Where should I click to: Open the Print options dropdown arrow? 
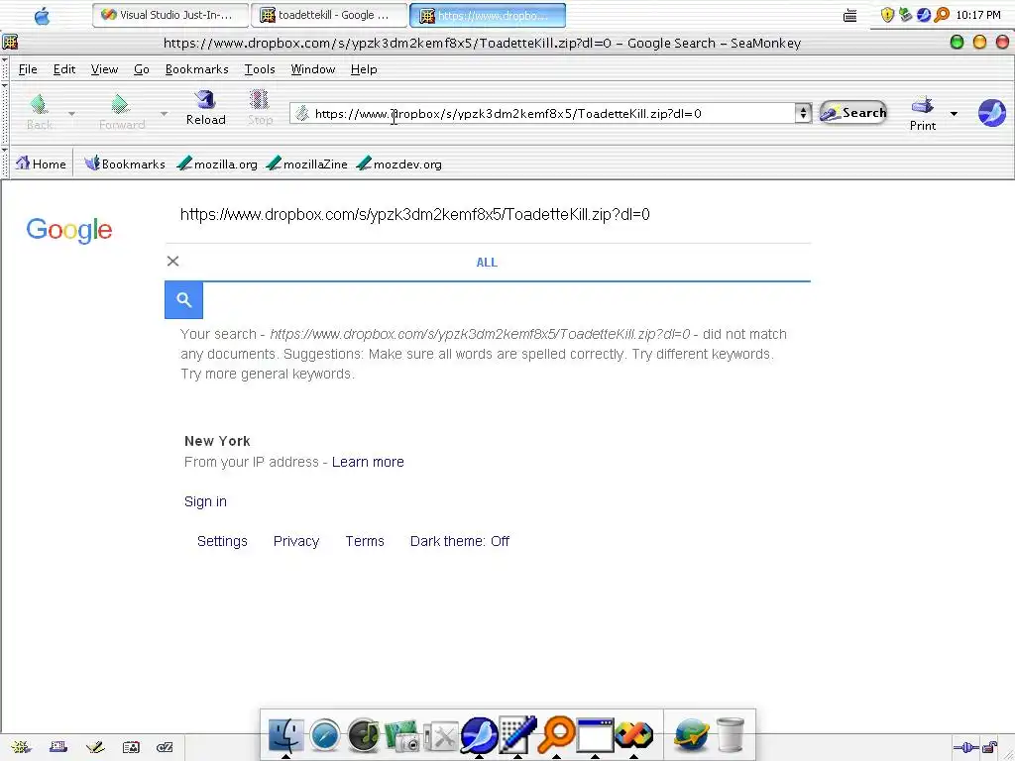[954, 114]
